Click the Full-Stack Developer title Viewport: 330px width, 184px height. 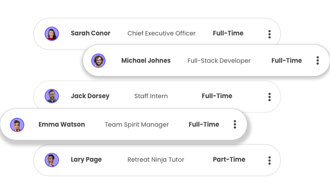(x=219, y=60)
